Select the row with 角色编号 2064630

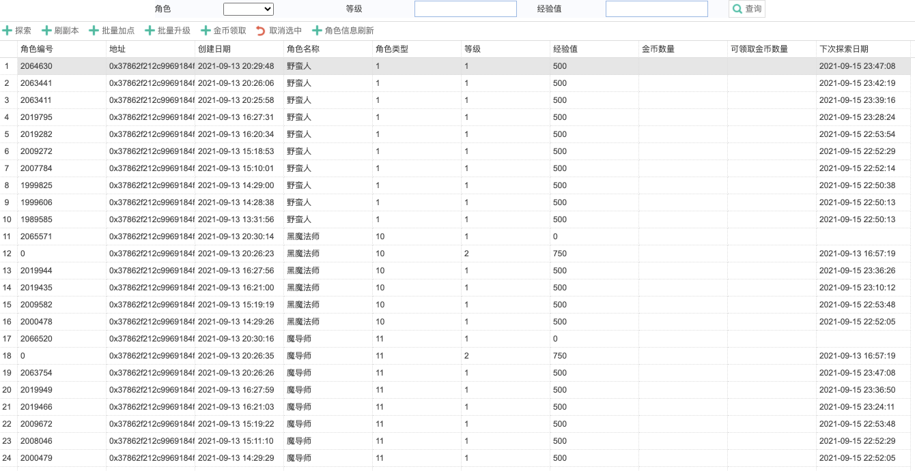pos(455,66)
